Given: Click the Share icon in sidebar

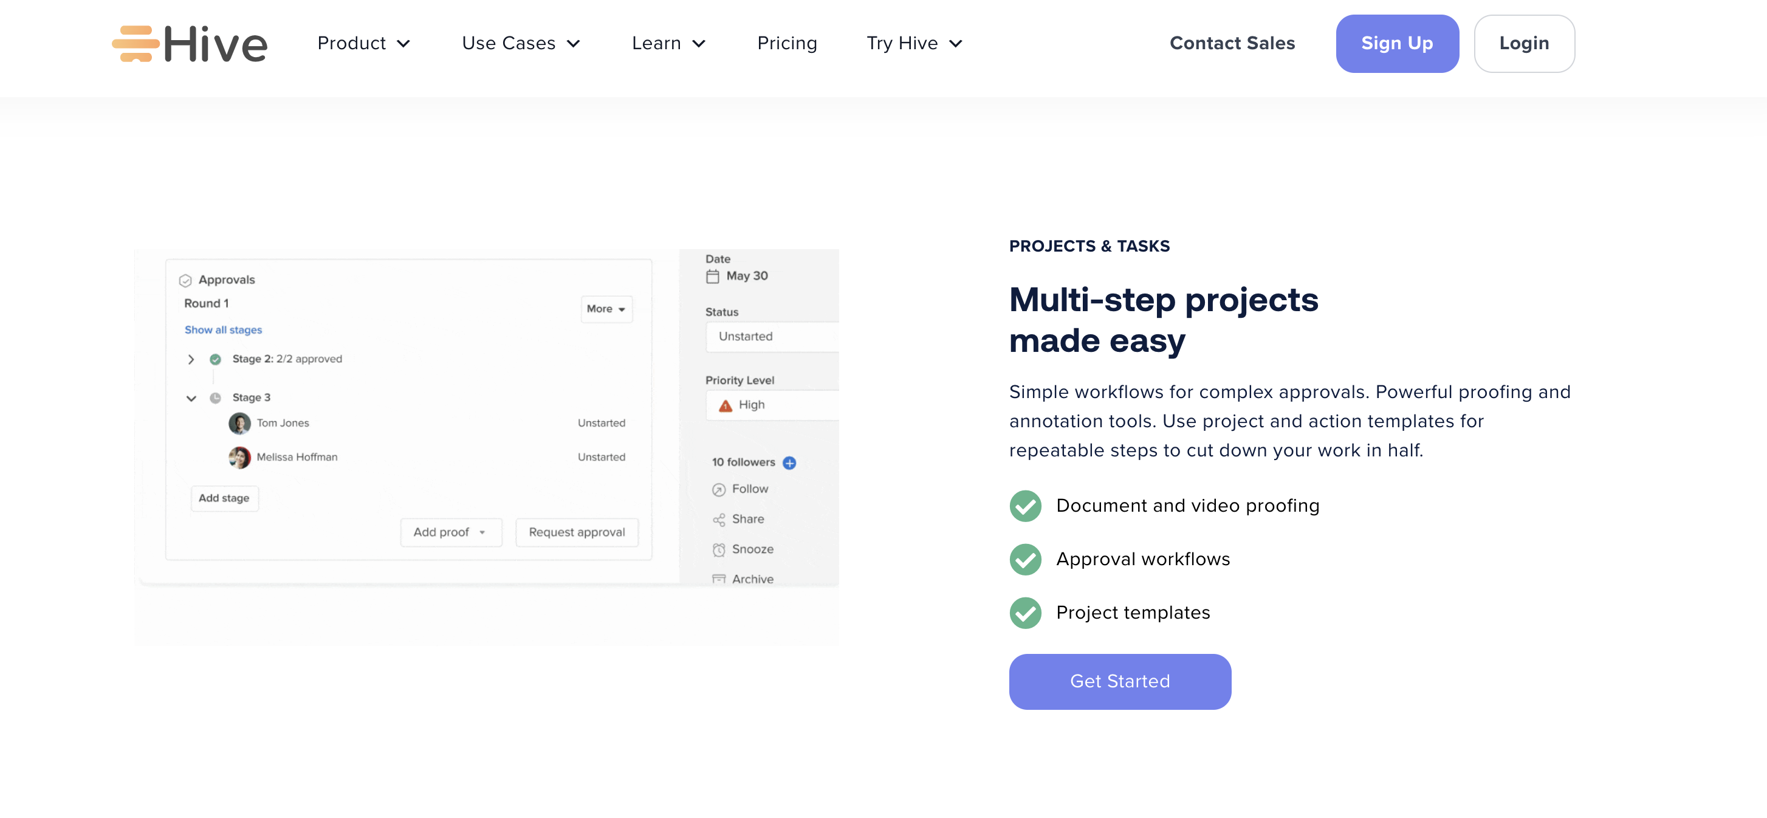Looking at the screenshot, I should click(718, 520).
